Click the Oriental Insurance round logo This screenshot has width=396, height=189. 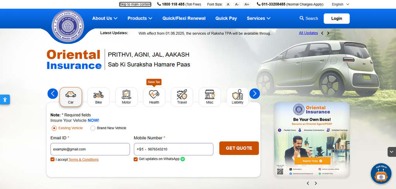click(68, 26)
